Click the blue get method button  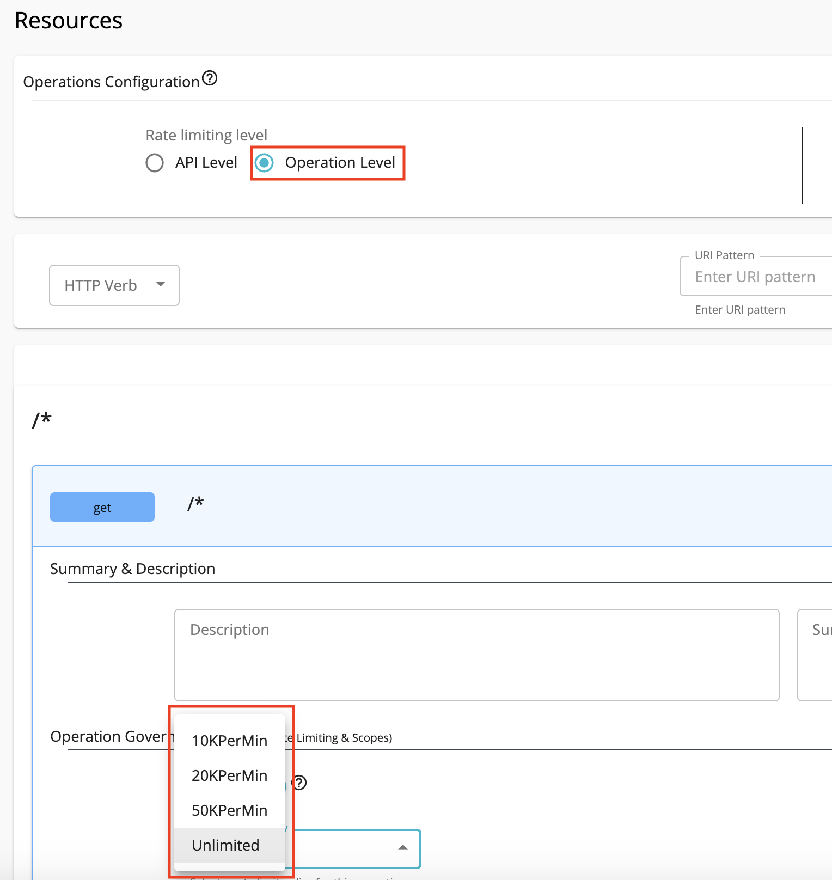pos(102,507)
